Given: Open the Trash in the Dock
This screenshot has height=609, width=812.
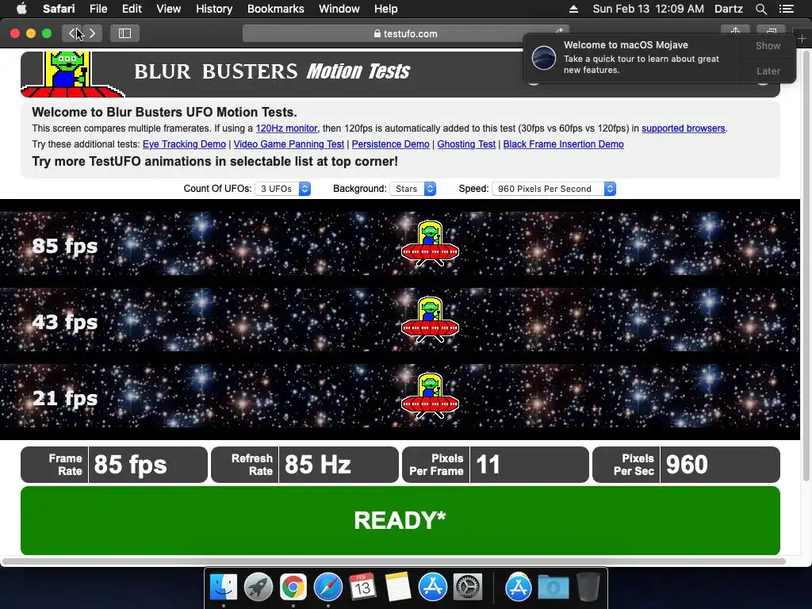Looking at the screenshot, I should pos(588,588).
